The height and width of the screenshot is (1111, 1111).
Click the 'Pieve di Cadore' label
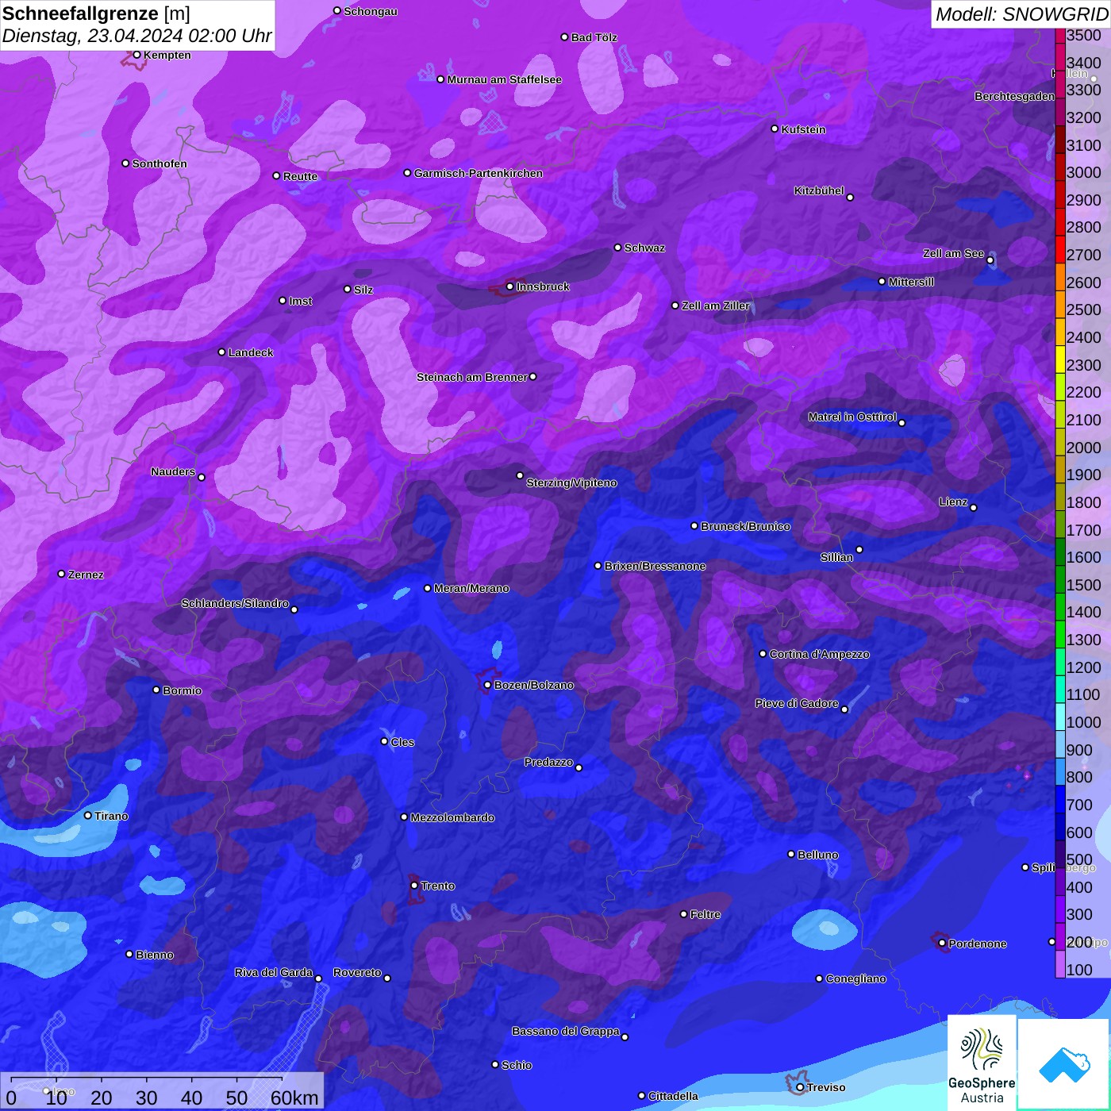[x=797, y=703]
